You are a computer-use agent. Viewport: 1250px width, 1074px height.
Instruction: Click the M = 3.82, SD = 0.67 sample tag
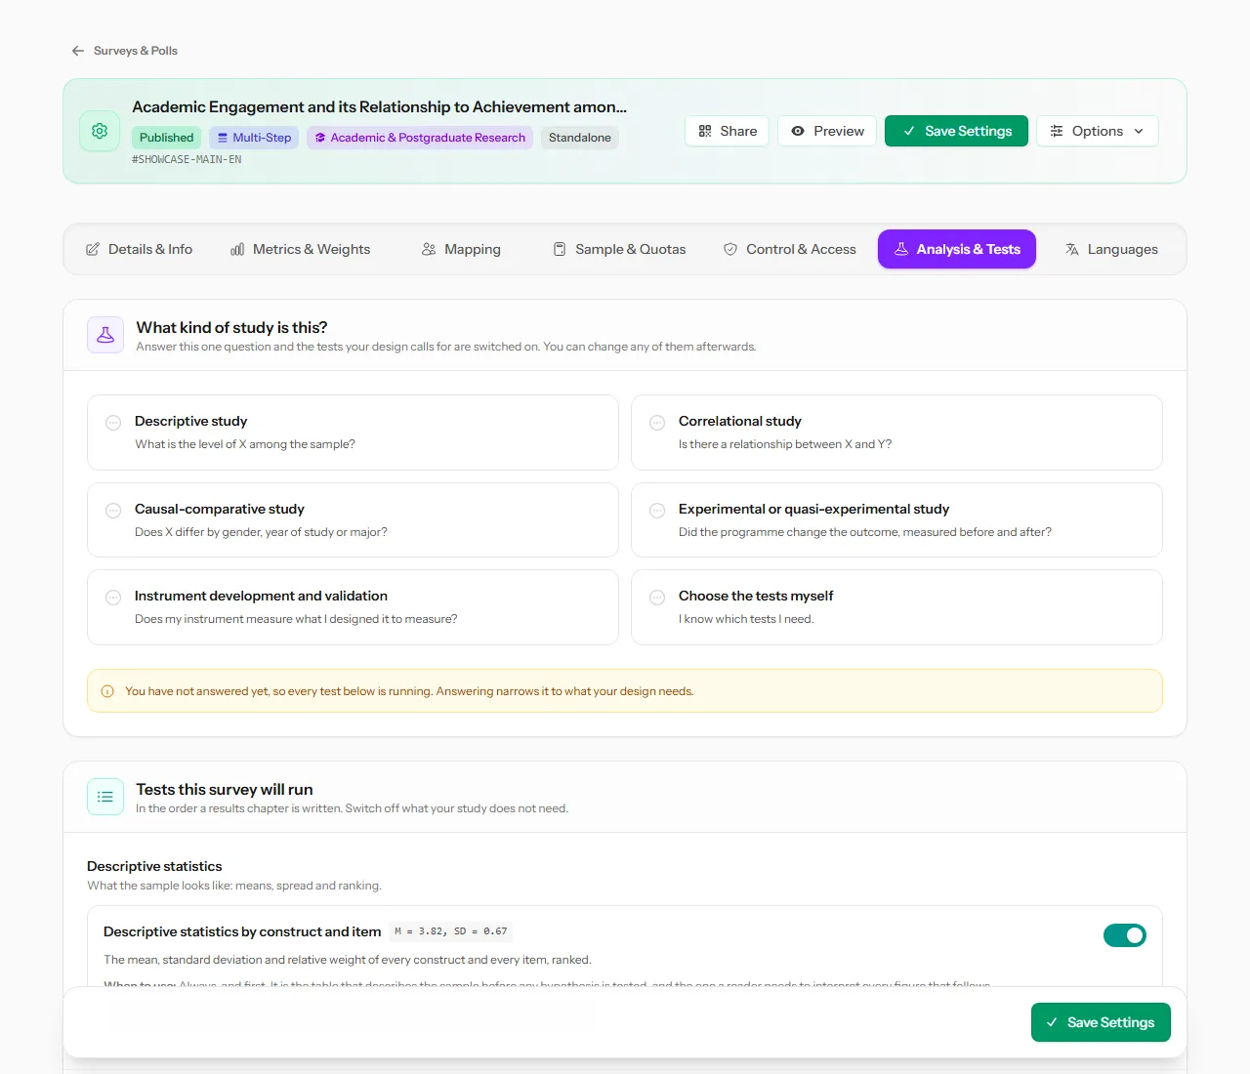tap(451, 931)
